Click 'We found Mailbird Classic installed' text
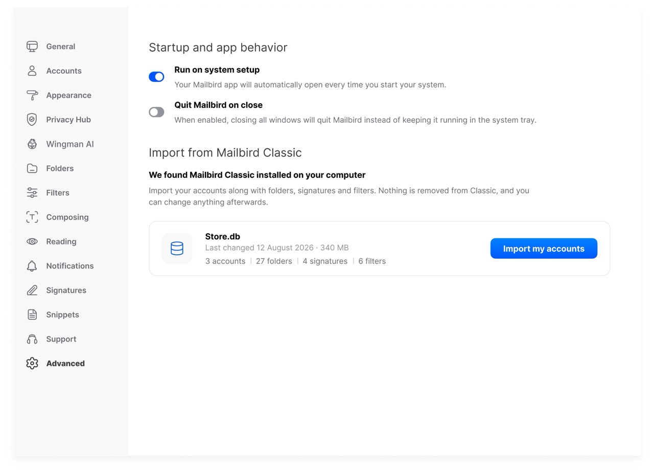Viewport: 654px width, 475px height. 257,175
